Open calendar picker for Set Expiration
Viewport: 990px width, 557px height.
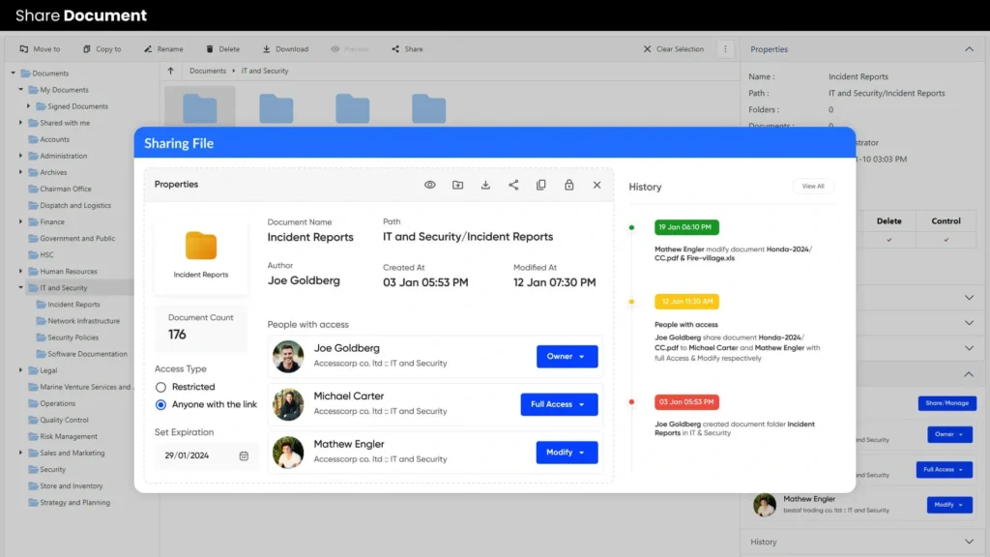tap(244, 455)
